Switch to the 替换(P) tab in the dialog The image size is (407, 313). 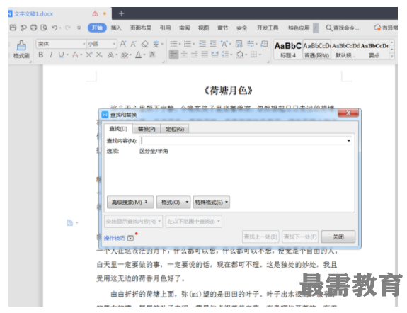tap(147, 129)
